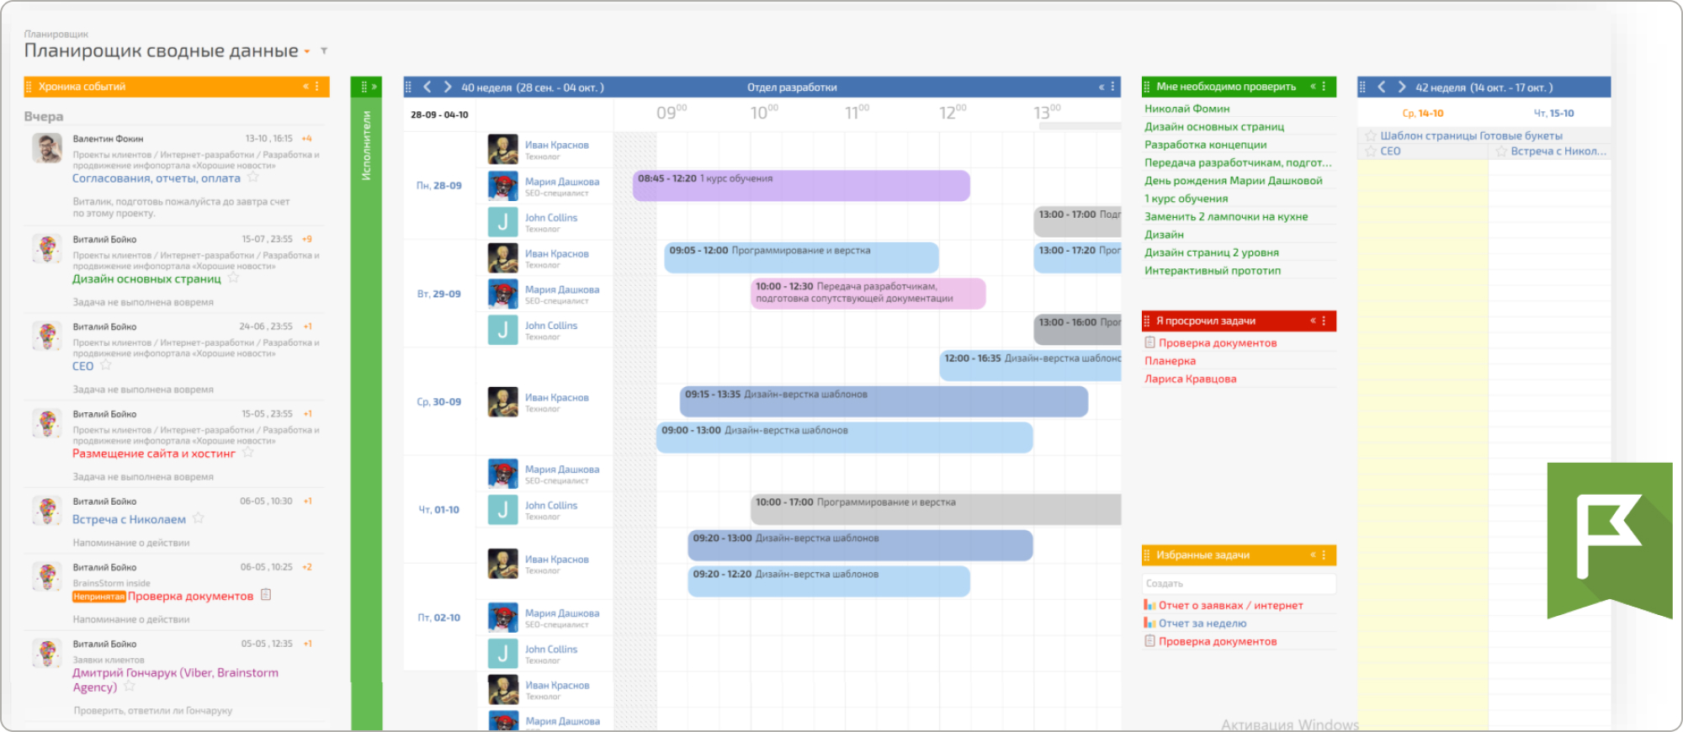Viewport: 1683px width, 732px height.
Task: Open the Планерка overdue task
Action: tap(1170, 361)
